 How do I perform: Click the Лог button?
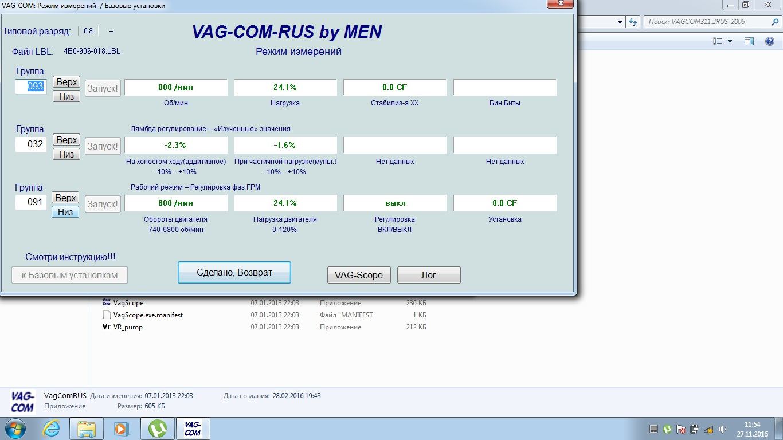coord(429,275)
